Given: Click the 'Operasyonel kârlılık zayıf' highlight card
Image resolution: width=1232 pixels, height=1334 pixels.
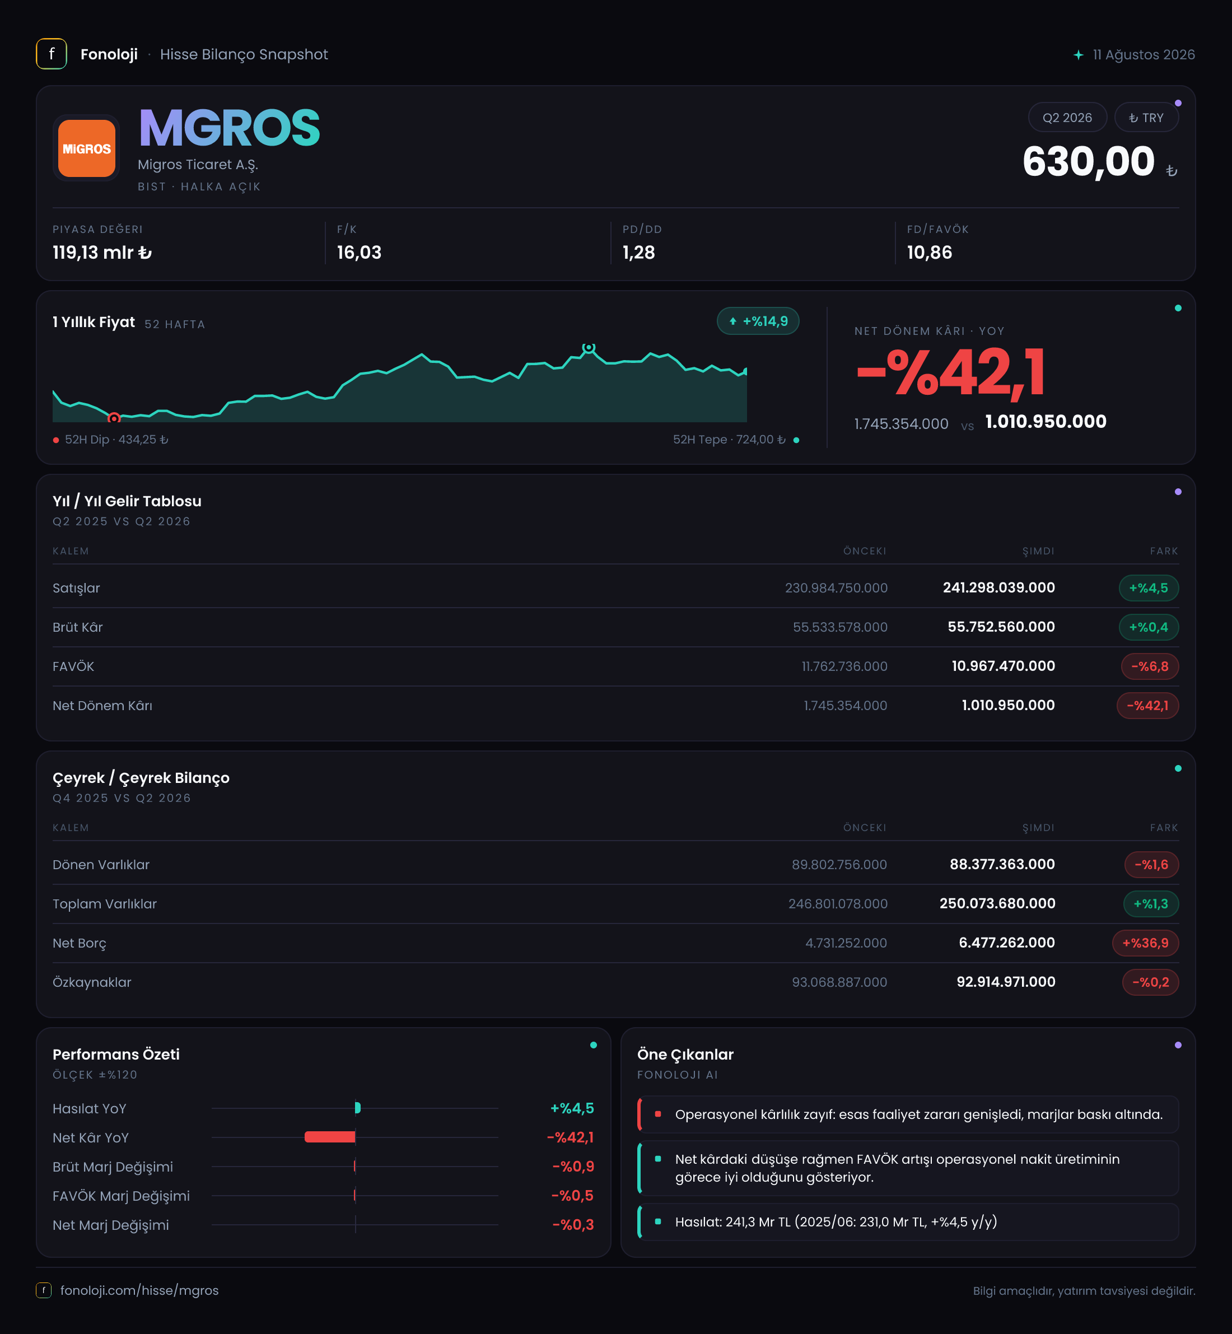Looking at the screenshot, I should (x=908, y=1114).
